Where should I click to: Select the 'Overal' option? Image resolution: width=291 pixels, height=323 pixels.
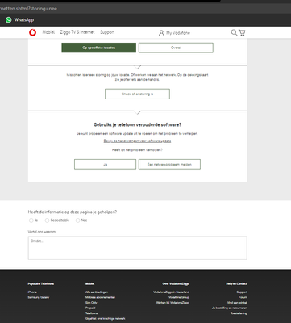[x=176, y=48]
